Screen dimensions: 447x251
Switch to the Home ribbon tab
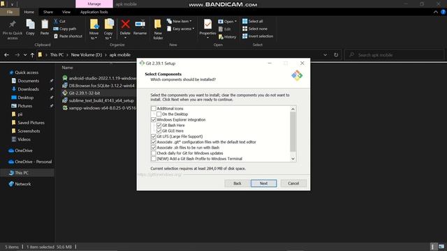click(x=29, y=12)
